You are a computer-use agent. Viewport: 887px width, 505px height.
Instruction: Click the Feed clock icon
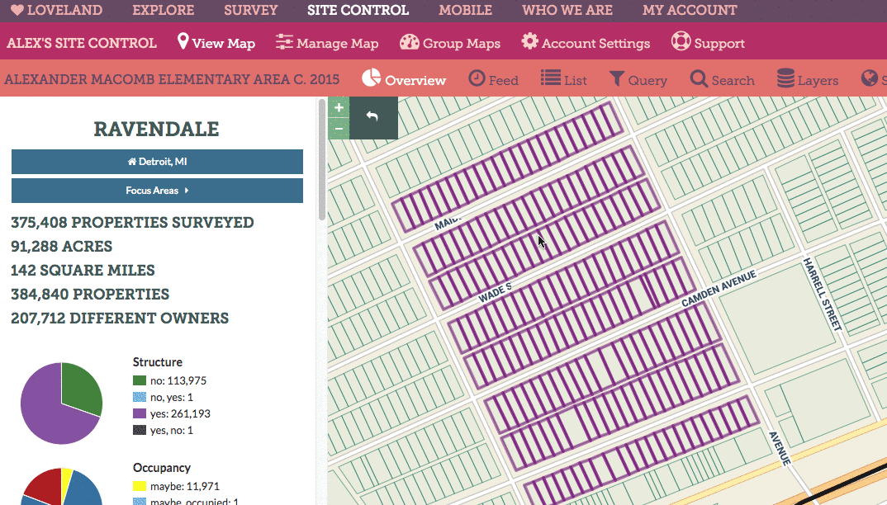(477, 78)
